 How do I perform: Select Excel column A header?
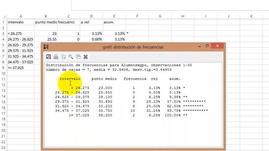(21, 16)
